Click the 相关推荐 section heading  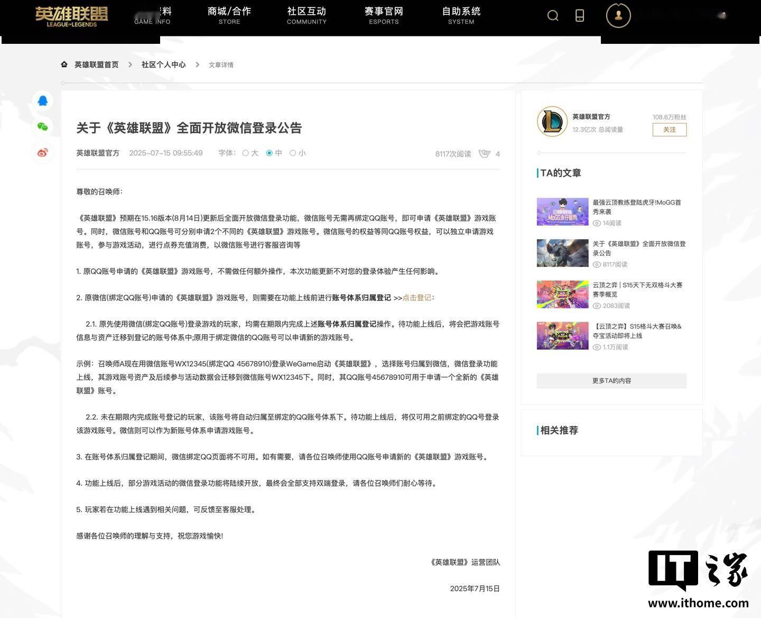tap(559, 430)
